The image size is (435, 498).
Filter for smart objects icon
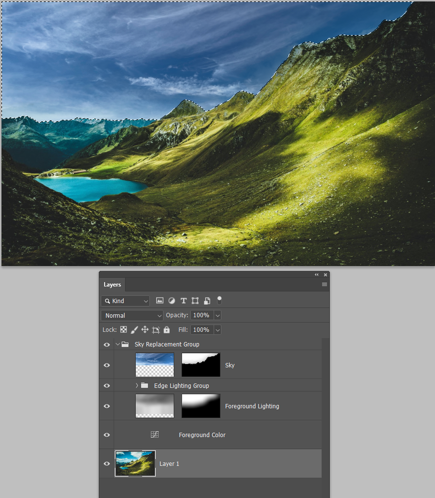coord(207,301)
